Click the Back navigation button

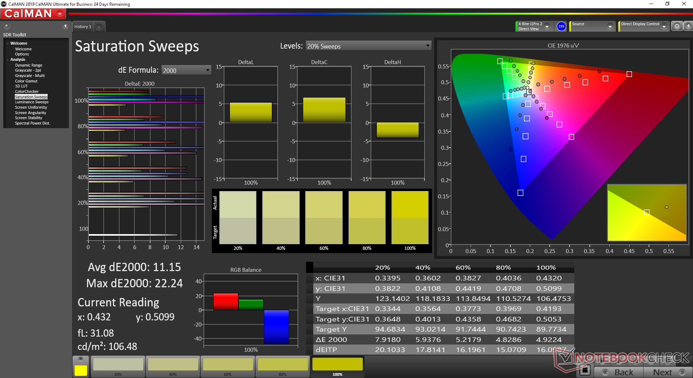618,372
